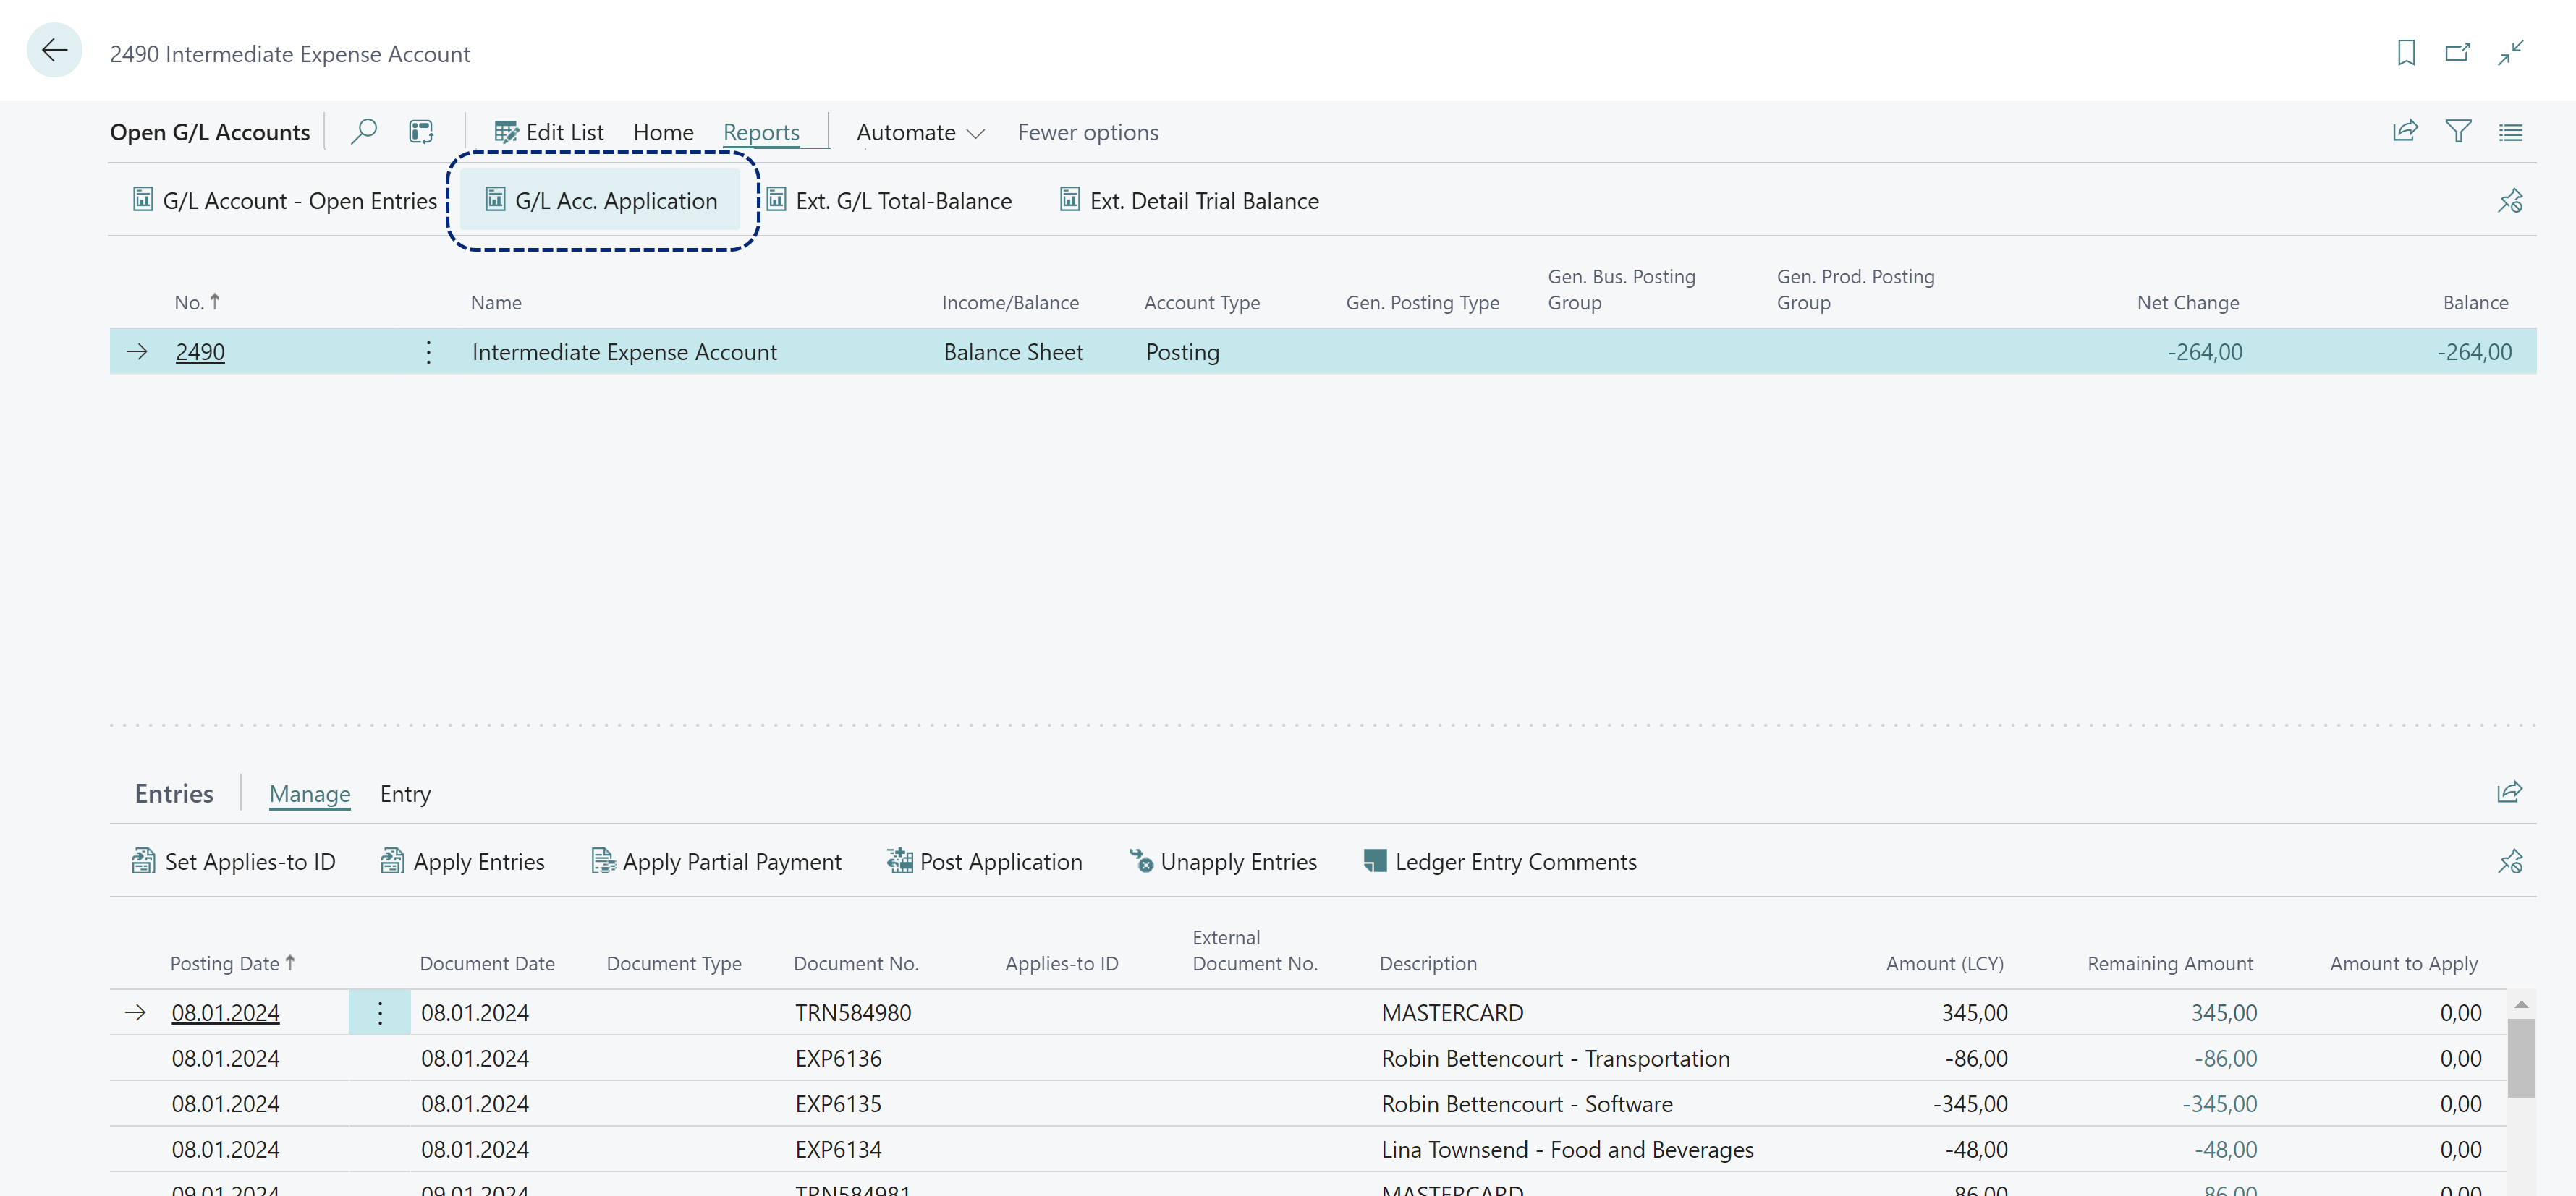Click the filter icon in toolbar

(2458, 129)
